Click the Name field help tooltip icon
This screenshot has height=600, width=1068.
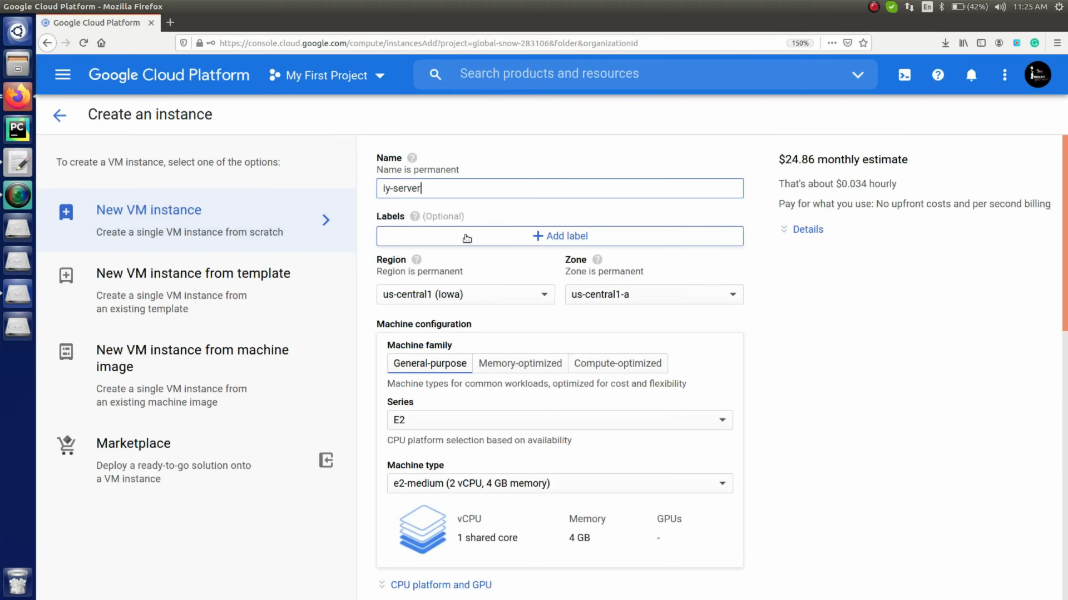[x=412, y=158]
